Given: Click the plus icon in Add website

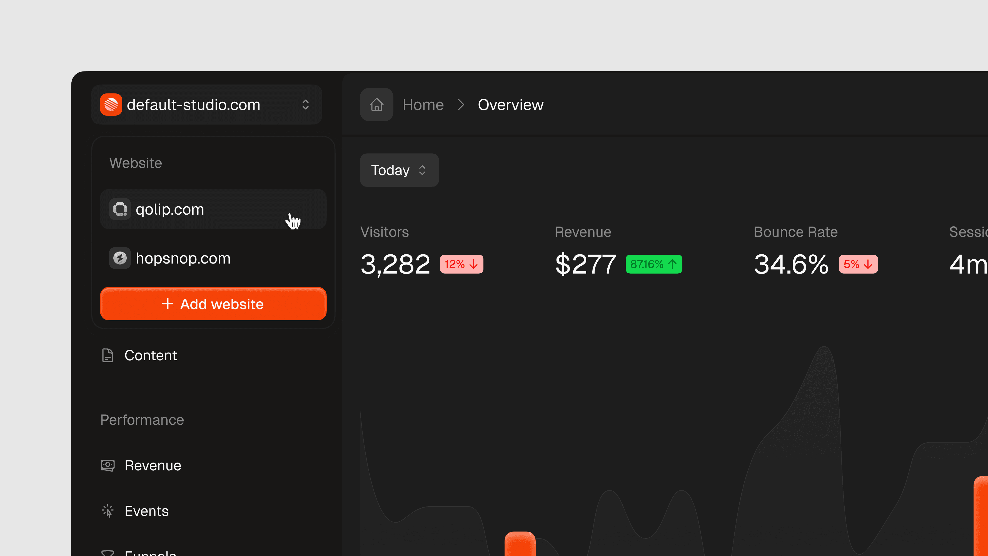Looking at the screenshot, I should 168,304.
